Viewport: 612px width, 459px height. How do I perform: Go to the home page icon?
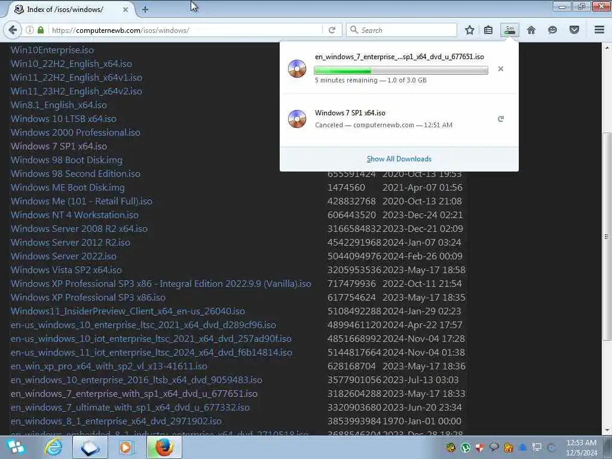(531, 30)
